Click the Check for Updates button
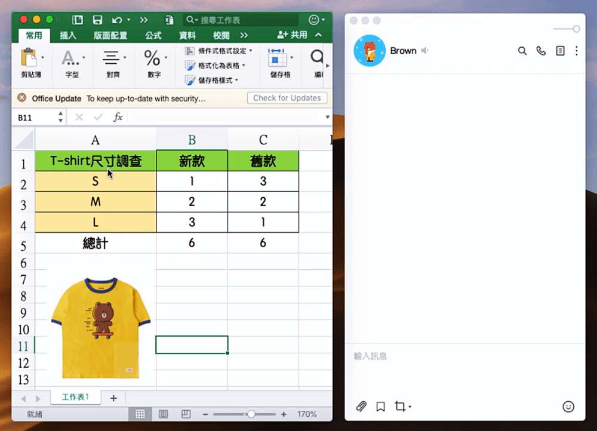The width and height of the screenshot is (597, 431). pyautogui.click(x=287, y=98)
